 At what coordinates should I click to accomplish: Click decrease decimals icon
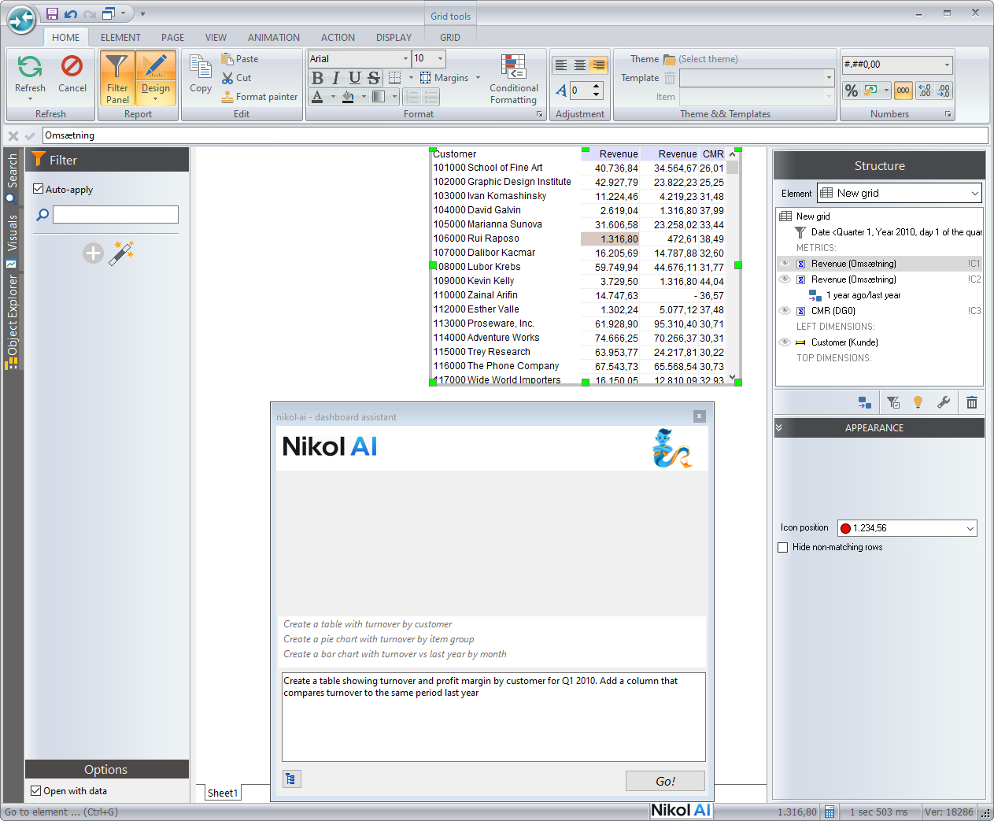(944, 91)
